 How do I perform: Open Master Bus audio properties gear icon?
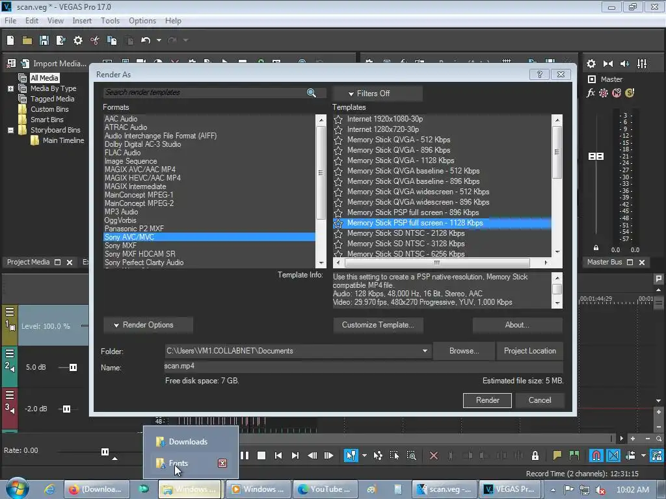click(x=591, y=64)
